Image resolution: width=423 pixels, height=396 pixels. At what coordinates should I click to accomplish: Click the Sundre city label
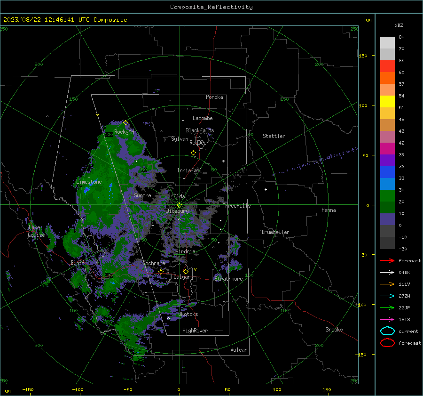coord(142,195)
